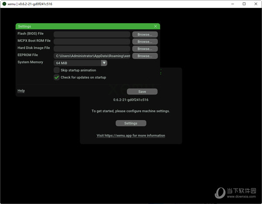Click the 'To get started' message text
Viewport: 262px width, 204px height.
tap(131, 111)
